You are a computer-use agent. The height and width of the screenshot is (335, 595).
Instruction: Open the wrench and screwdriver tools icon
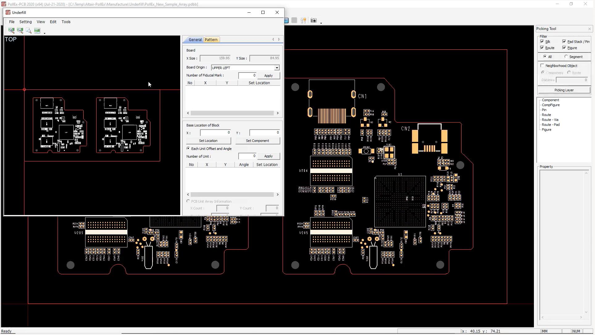(x=303, y=20)
